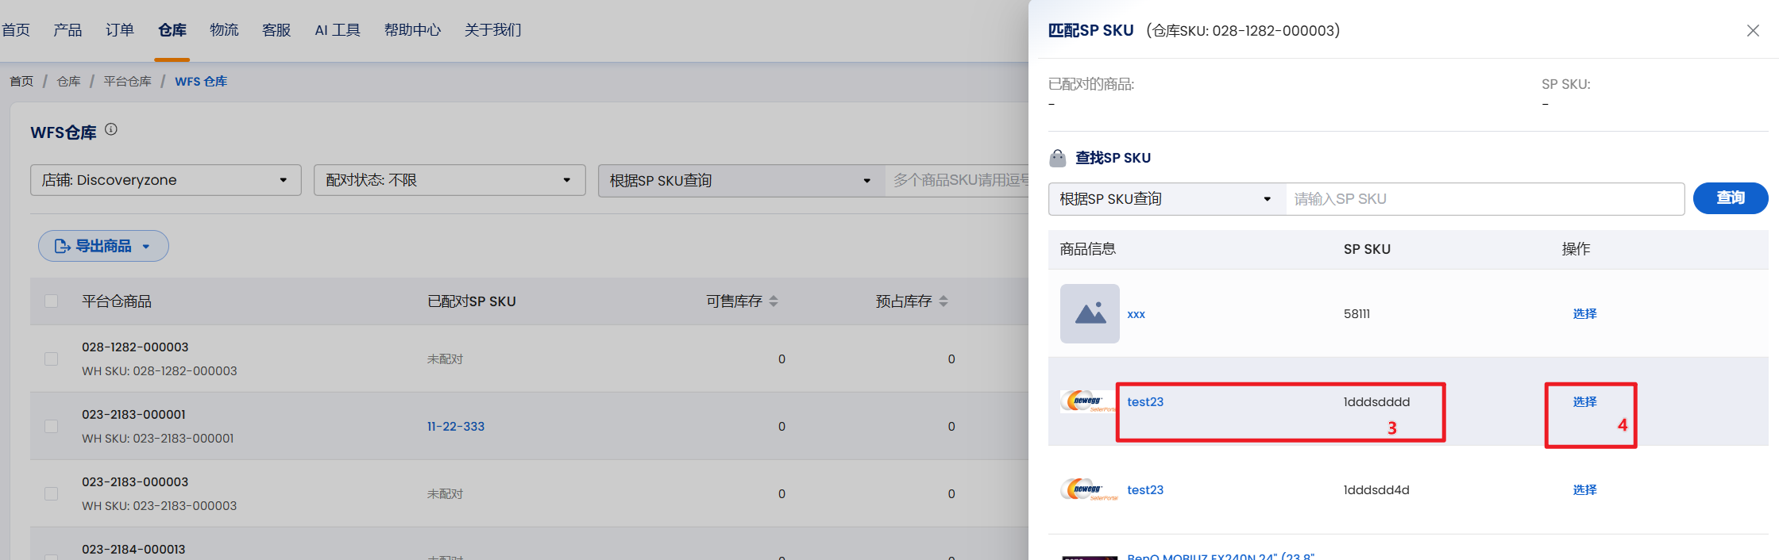The width and height of the screenshot is (1779, 560).
Task: Click the 平台仓库 breadcrumb
Action: click(x=127, y=82)
